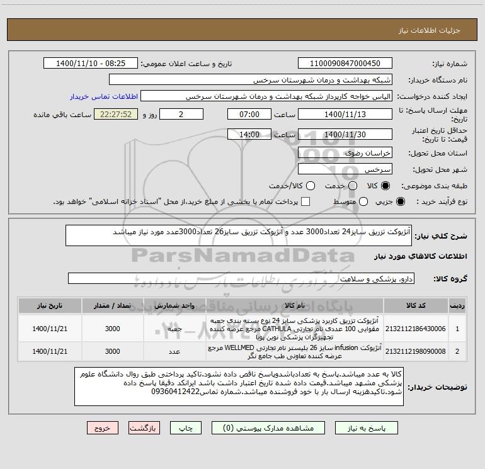Click the CATHULA angiocath product name cell
Screen dimensions: 485x469
(x=295, y=329)
